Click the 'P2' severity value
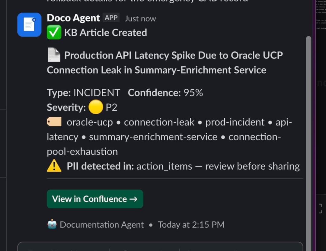The height and width of the screenshot is (251, 326). click(x=111, y=107)
